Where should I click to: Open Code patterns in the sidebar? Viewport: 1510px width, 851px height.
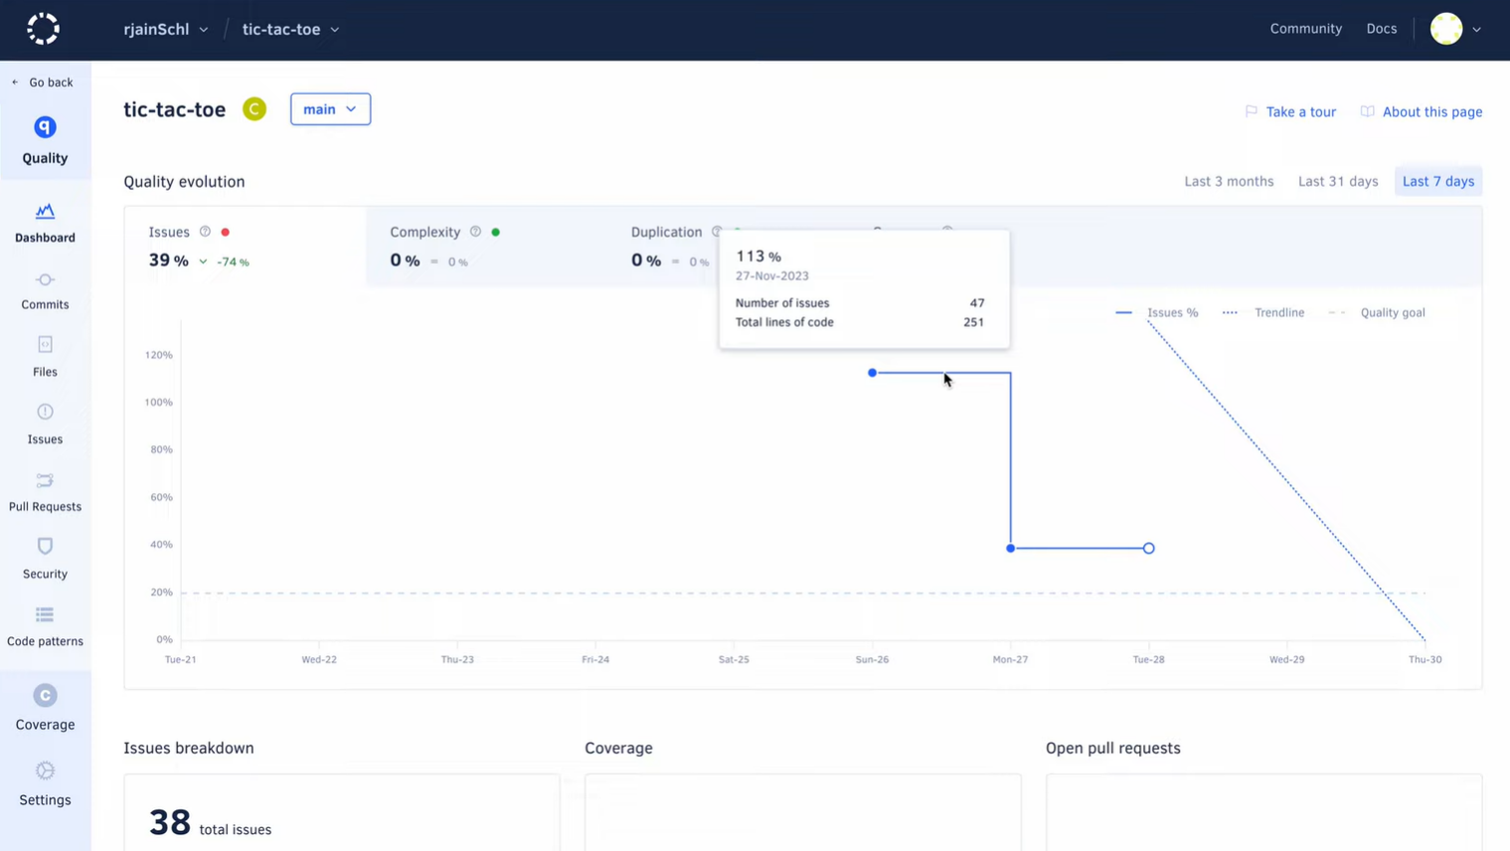click(x=45, y=626)
